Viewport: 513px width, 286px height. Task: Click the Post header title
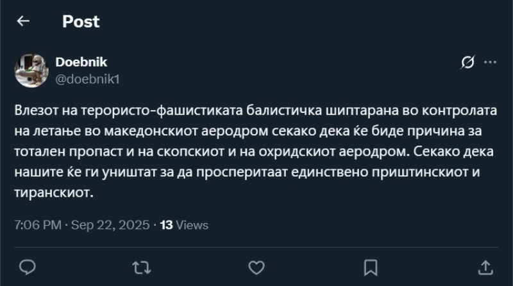click(x=81, y=22)
